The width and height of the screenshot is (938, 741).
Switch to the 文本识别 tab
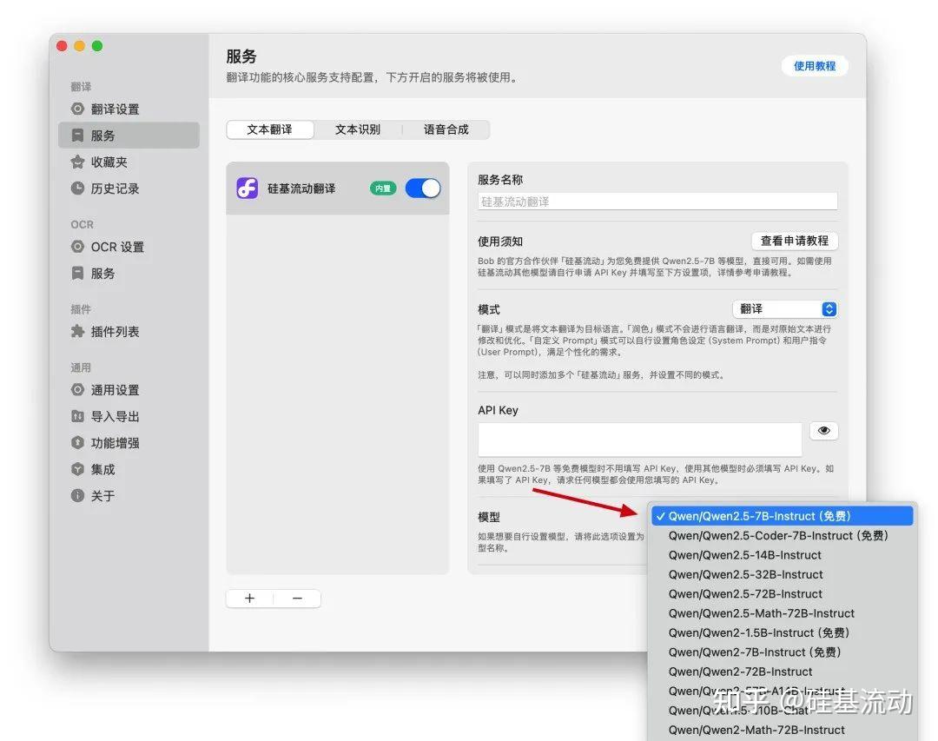[359, 129]
